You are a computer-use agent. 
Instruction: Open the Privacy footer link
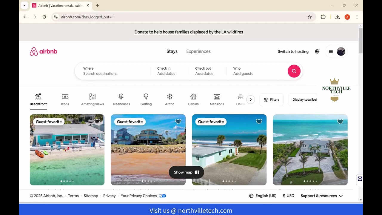coord(110,196)
